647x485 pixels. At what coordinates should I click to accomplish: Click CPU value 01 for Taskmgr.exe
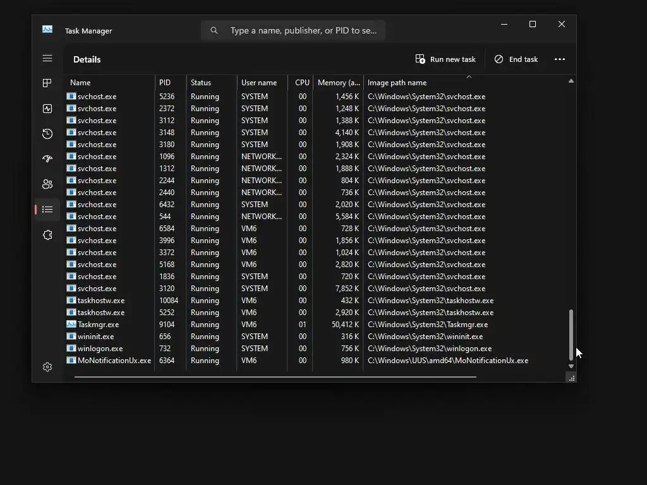click(303, 325)
